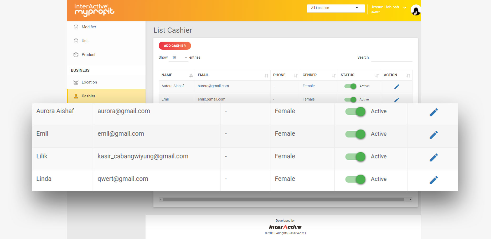Click the edit pencil for Linda

[433, 180]
